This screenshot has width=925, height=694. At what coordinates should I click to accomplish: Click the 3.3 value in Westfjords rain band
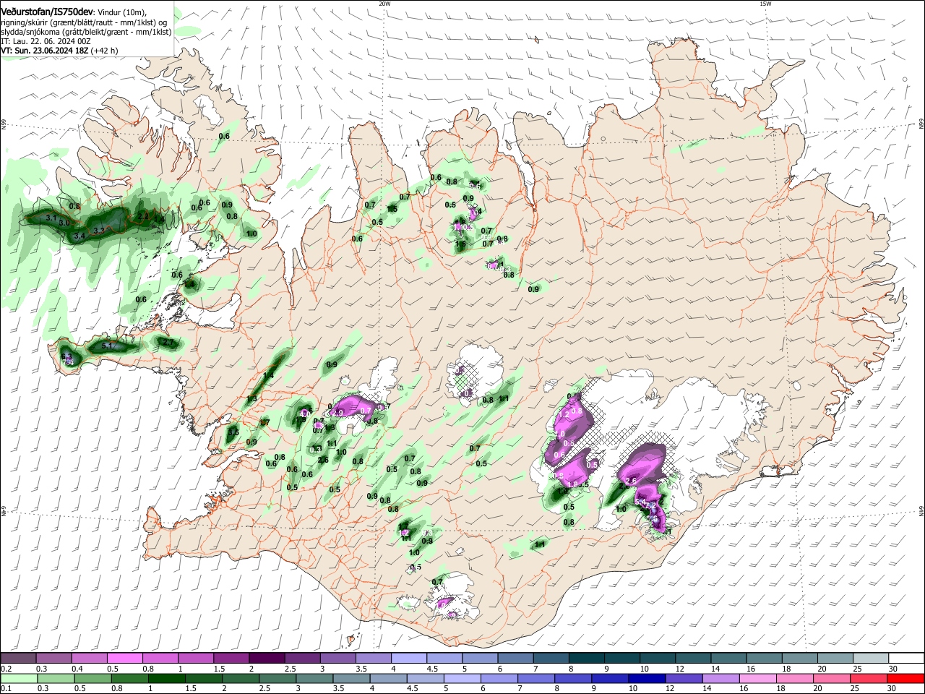click(x=100, y=230)
